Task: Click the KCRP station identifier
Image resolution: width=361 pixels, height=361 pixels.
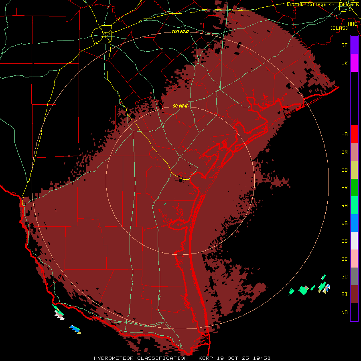Action: tap(206, 358)
